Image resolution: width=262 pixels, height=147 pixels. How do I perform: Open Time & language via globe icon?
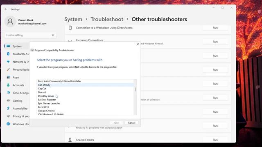pos(8,93)
